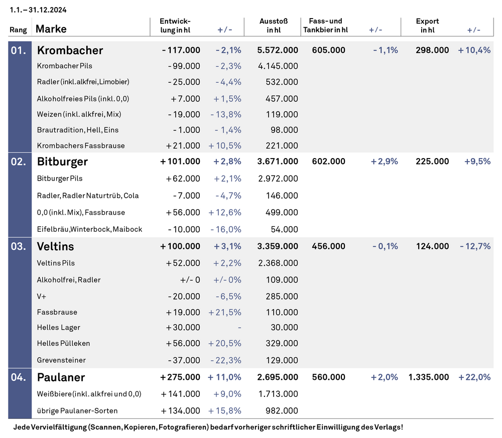This screenshot has height=438, width=502.
Task: Click Krombacher export value 298.000
Action: click(x=432, y=50)
